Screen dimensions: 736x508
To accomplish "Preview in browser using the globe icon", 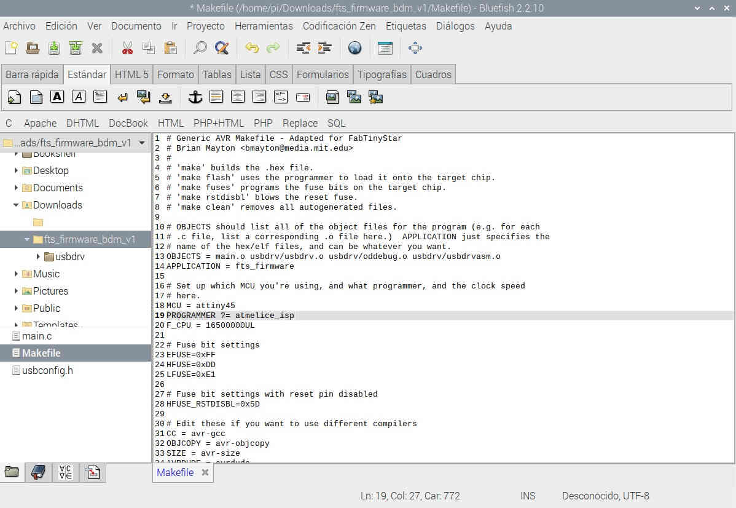I will (x=355, y=47).
